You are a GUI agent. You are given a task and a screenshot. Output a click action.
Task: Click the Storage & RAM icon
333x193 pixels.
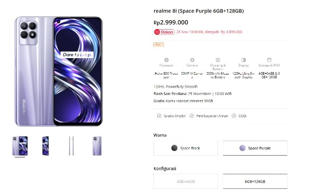[270, 60]
